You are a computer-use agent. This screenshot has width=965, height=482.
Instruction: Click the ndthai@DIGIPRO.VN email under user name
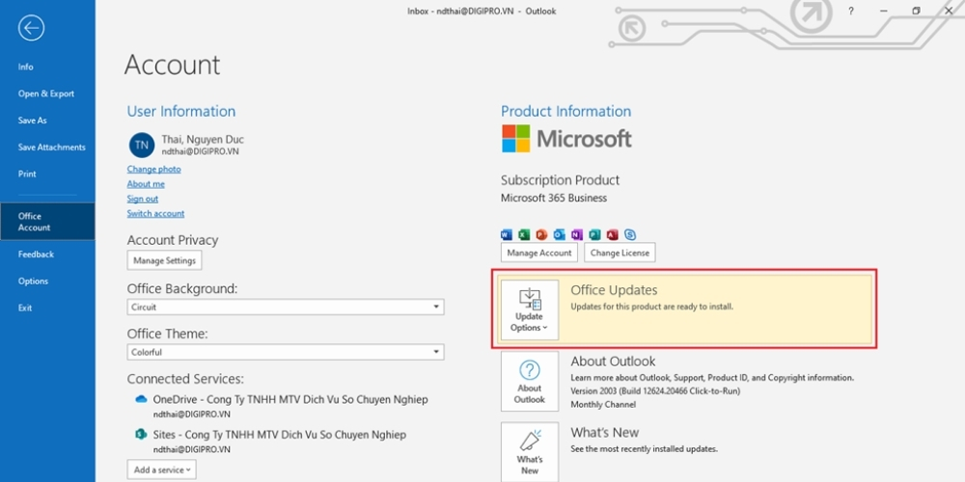click(200, 152)
